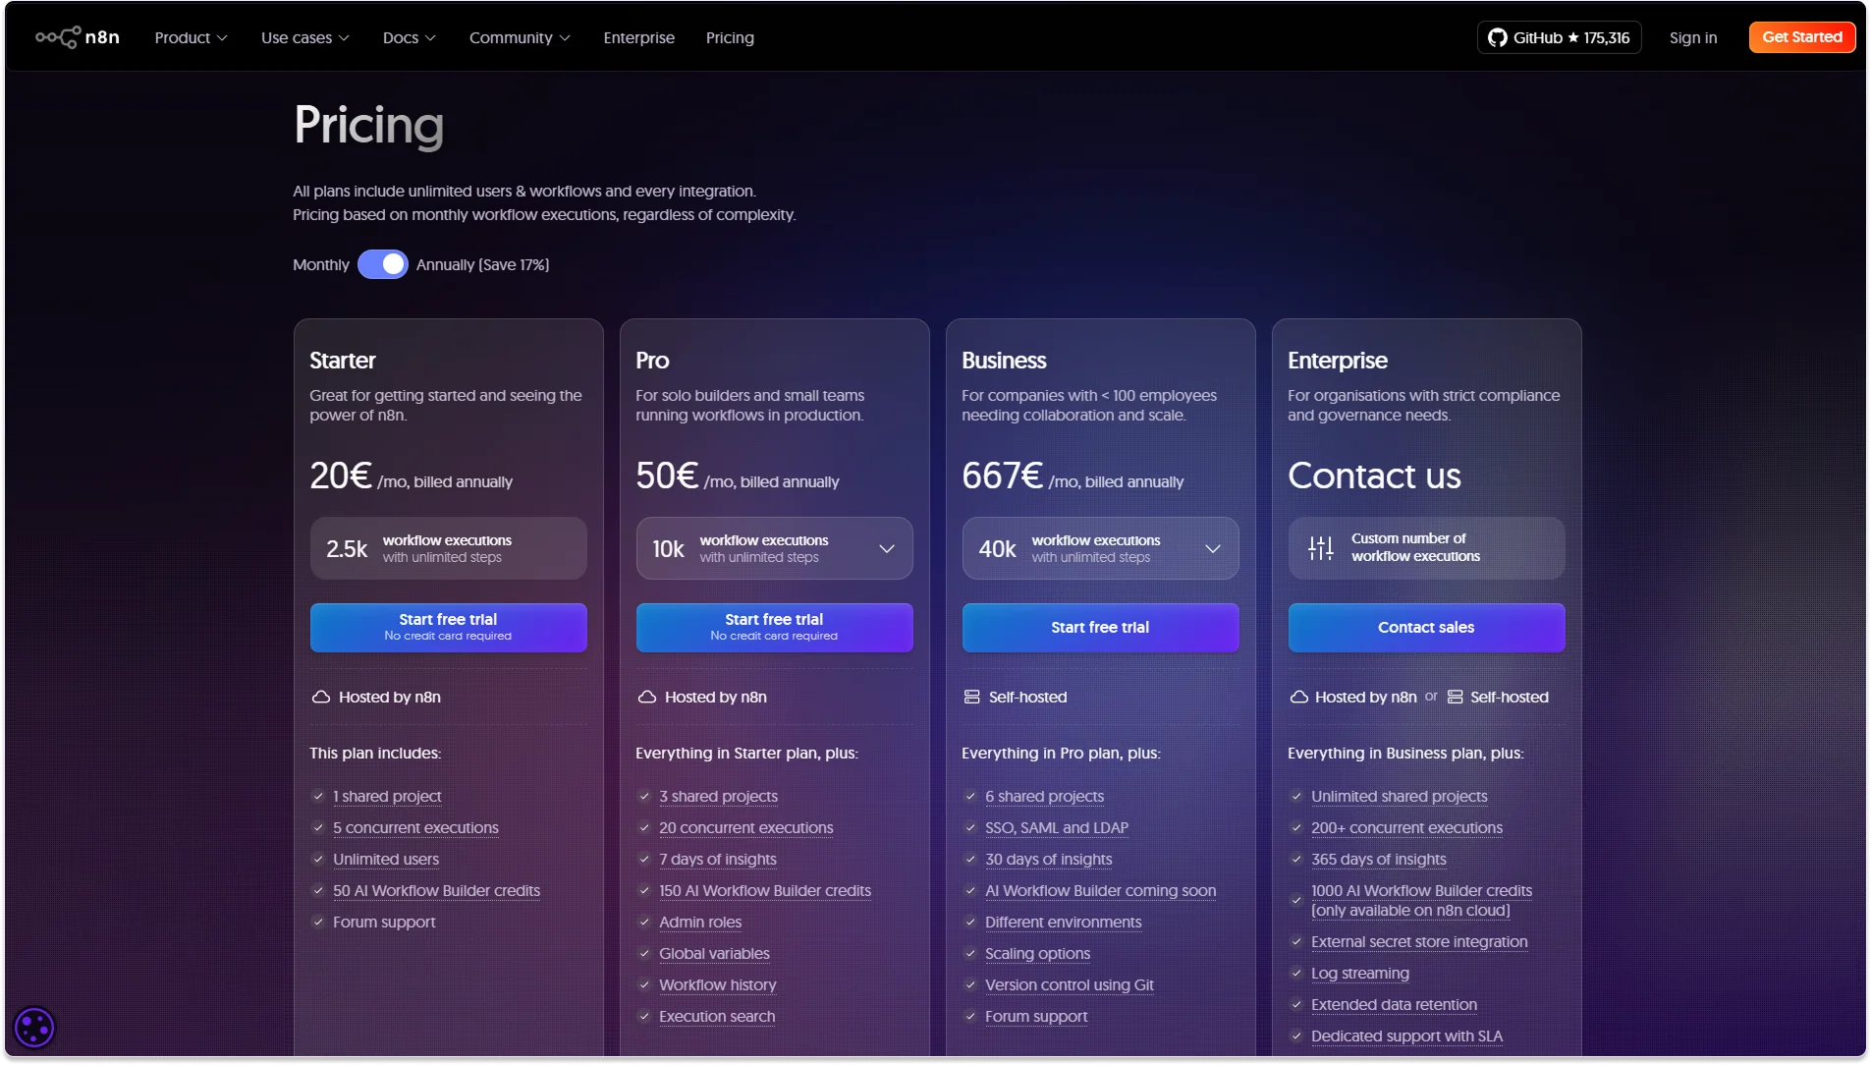The image size is (1871, 1065).
Task: Open the cookie settings icon
Action: 34,1028
